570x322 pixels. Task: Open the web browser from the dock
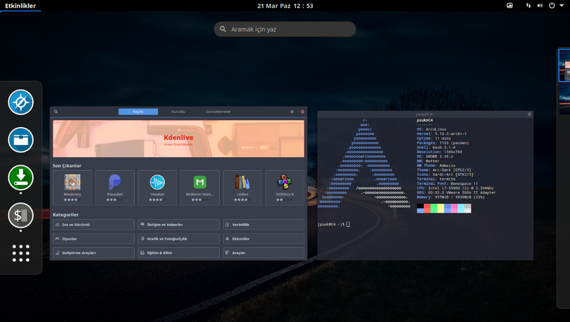[21, 102]
